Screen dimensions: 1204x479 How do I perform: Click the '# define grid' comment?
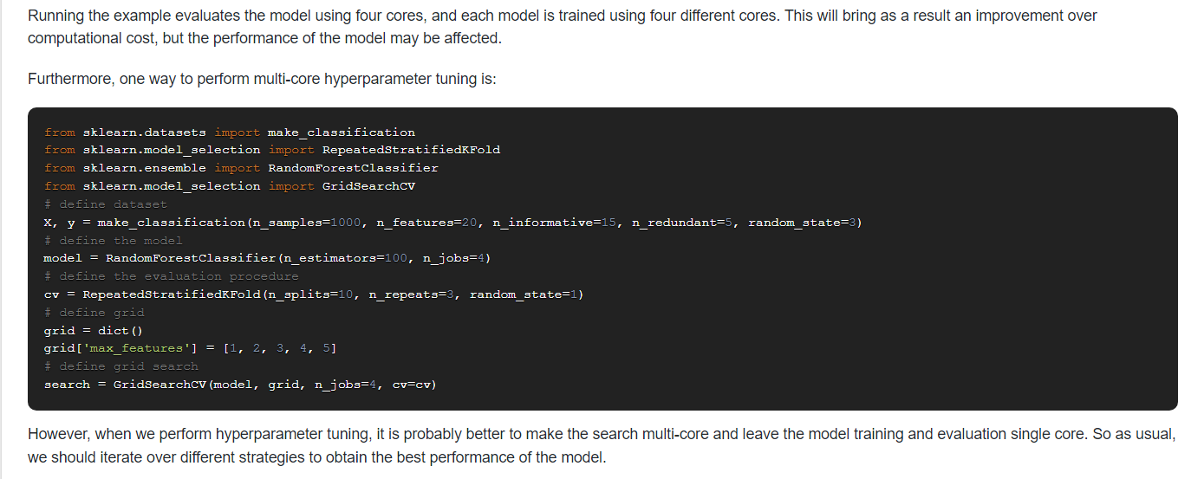(x=94, y=313)
